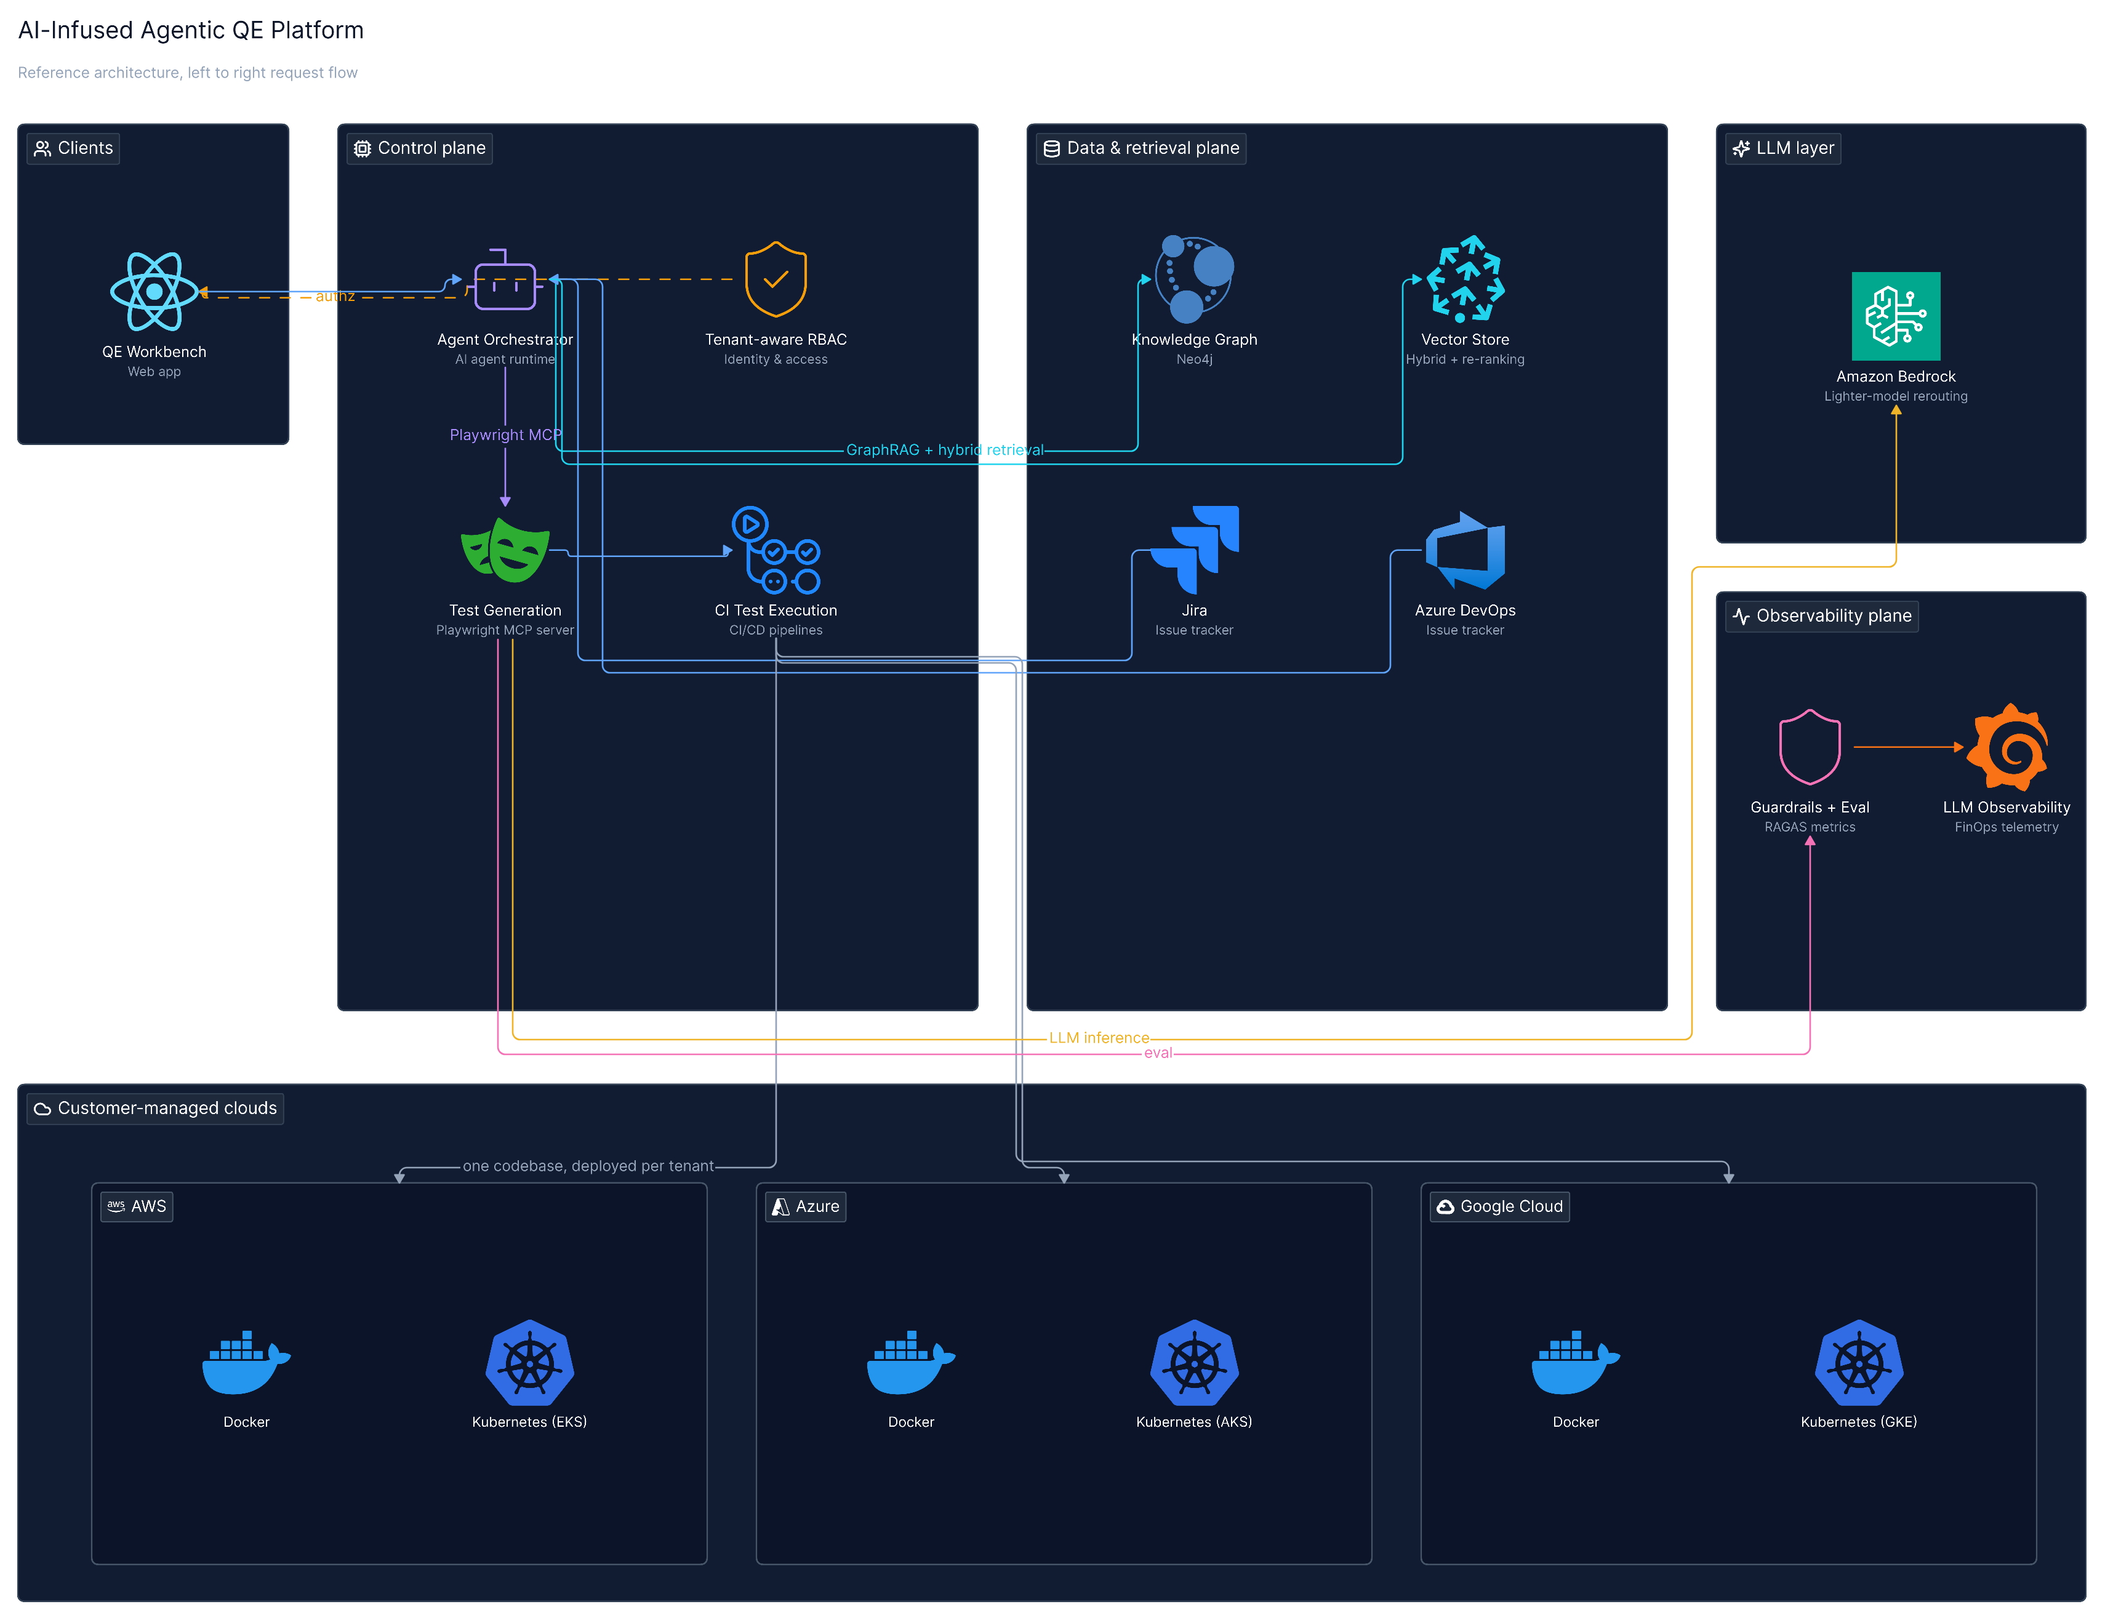Select the Kubernetes (GKE) icon
The width and height of the screenshot is (2105, 1620).
click(x=1859, y=1361)
